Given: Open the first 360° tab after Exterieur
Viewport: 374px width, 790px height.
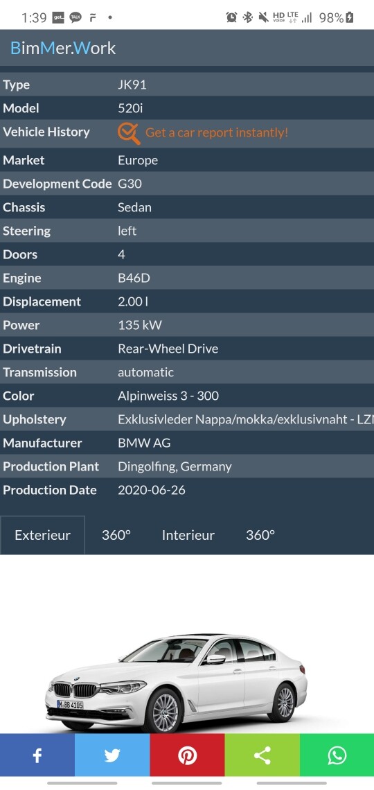Looking at the screenshot, I should tap(116, 535).
